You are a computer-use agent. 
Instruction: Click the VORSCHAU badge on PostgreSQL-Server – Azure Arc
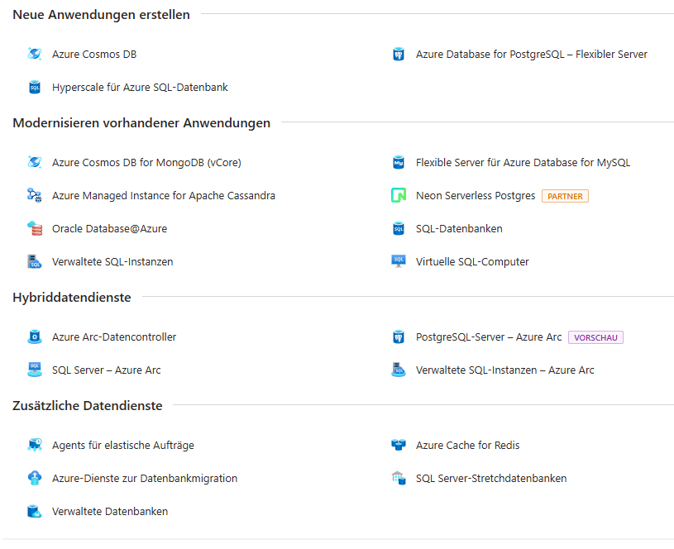point(595,337)
